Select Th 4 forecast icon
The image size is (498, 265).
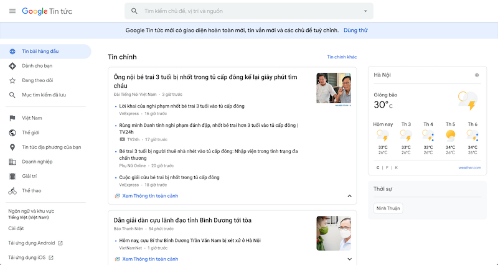coord(428,136)
